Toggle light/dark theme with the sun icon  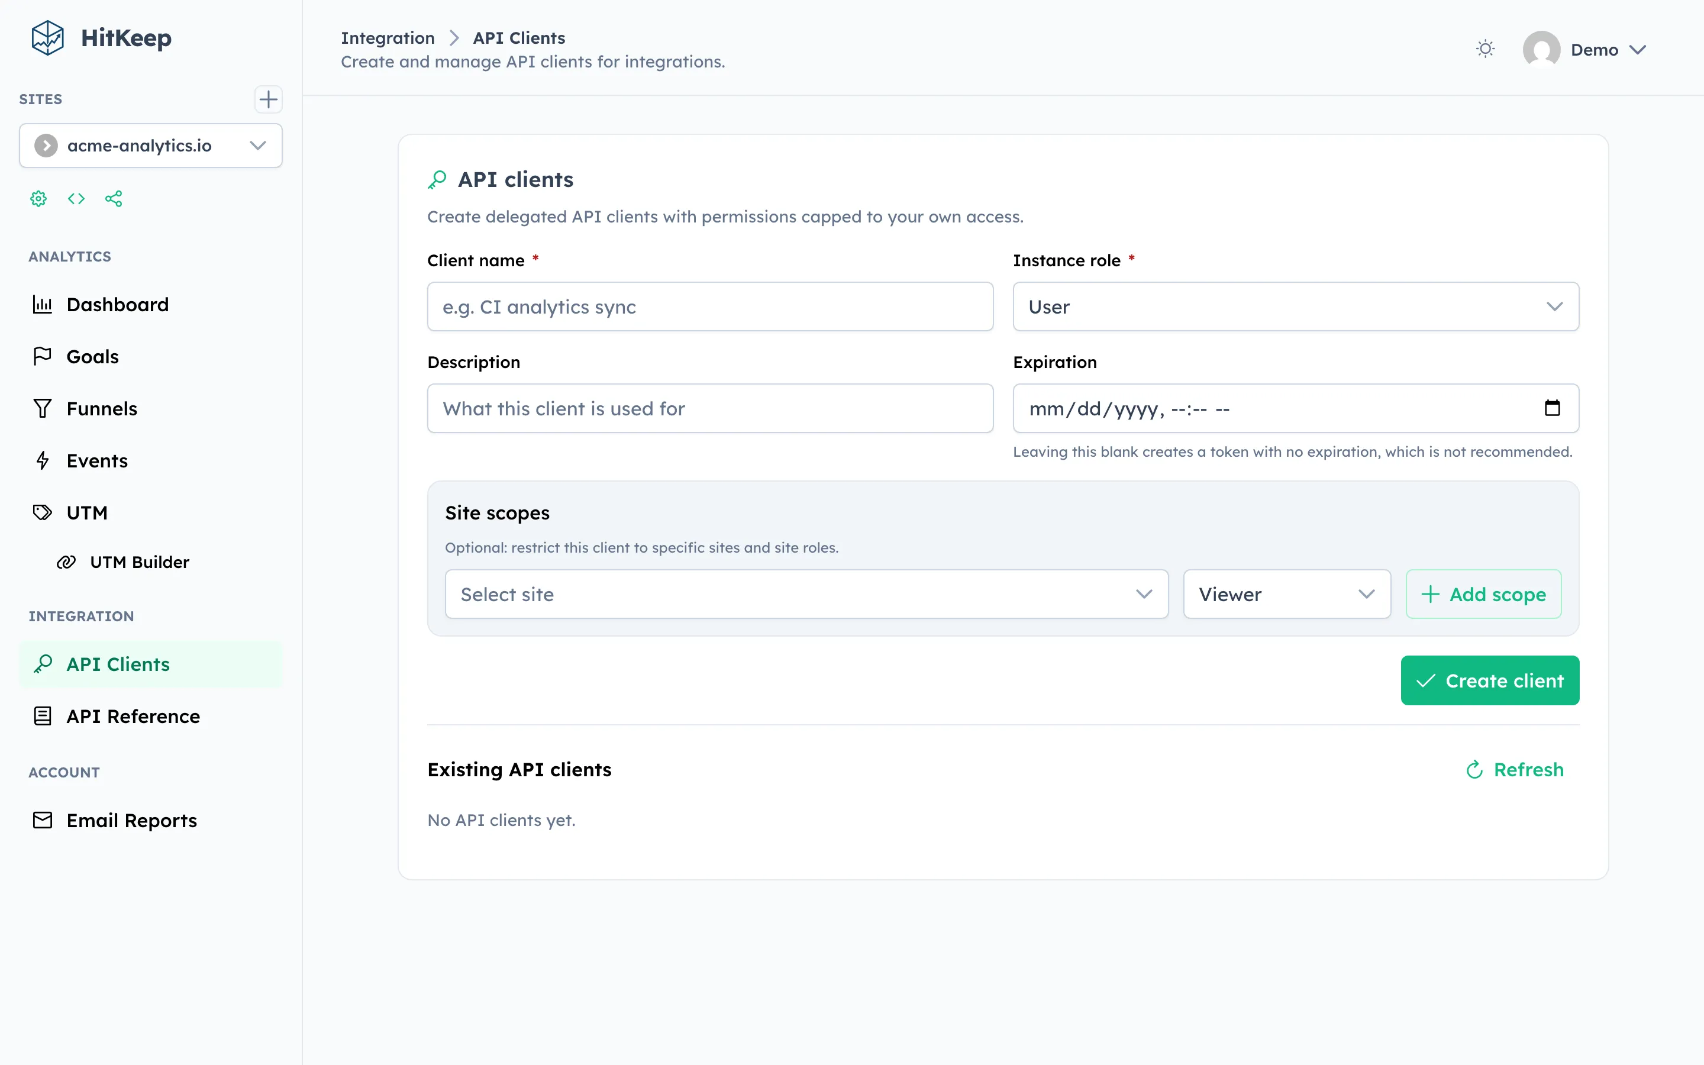pyautogui.click(x=1485, y=49)
